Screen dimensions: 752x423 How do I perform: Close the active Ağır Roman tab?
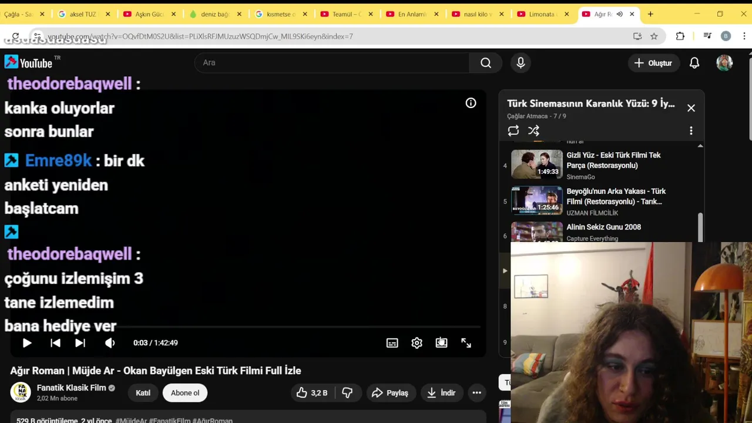pyautogui.click(x=632, y=14)
